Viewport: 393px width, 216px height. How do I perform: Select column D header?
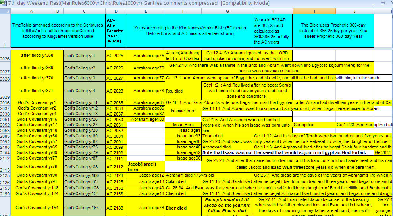coord(116,11)
